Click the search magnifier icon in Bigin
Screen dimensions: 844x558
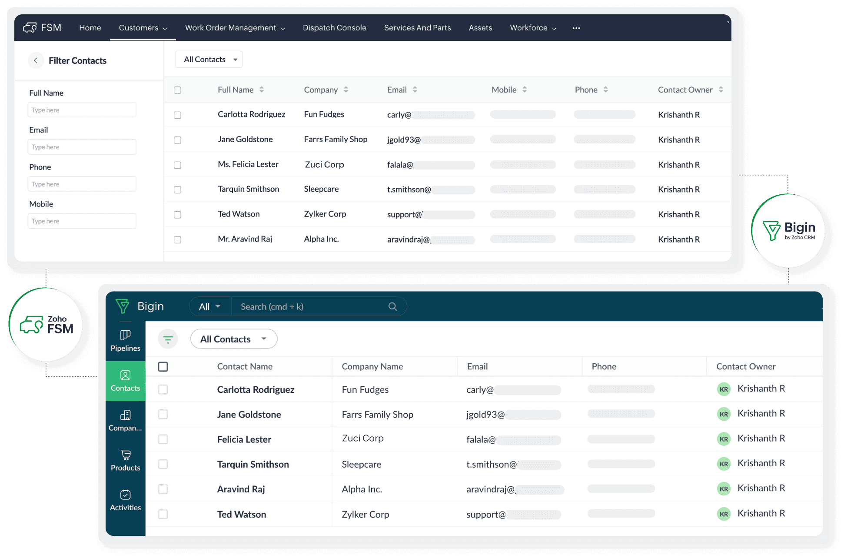392,306
